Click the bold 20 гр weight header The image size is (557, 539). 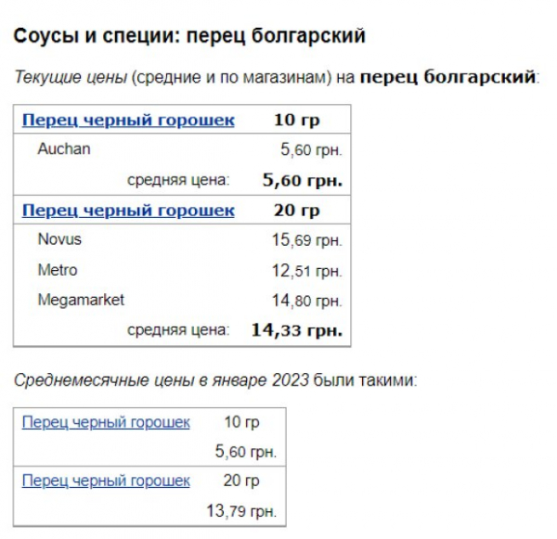click(297, 211)
